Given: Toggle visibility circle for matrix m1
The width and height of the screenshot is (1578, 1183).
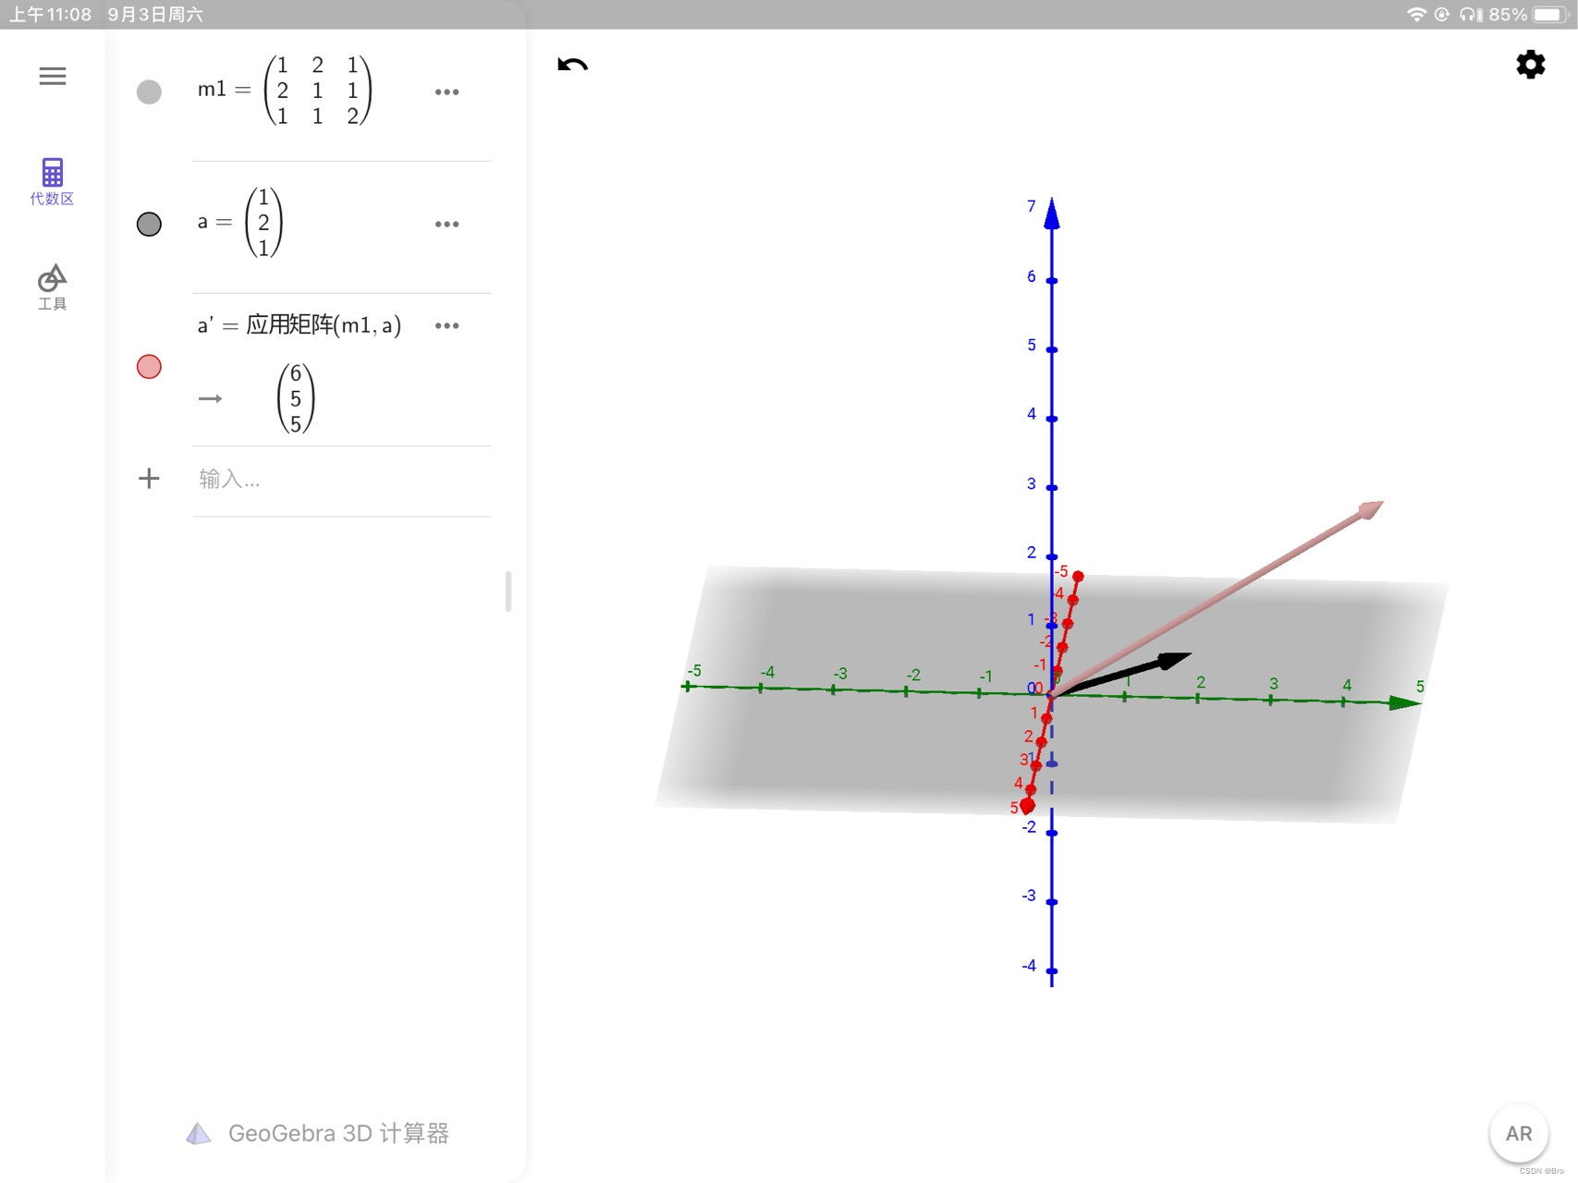Looking at the screenshot, I should (149, 91).
